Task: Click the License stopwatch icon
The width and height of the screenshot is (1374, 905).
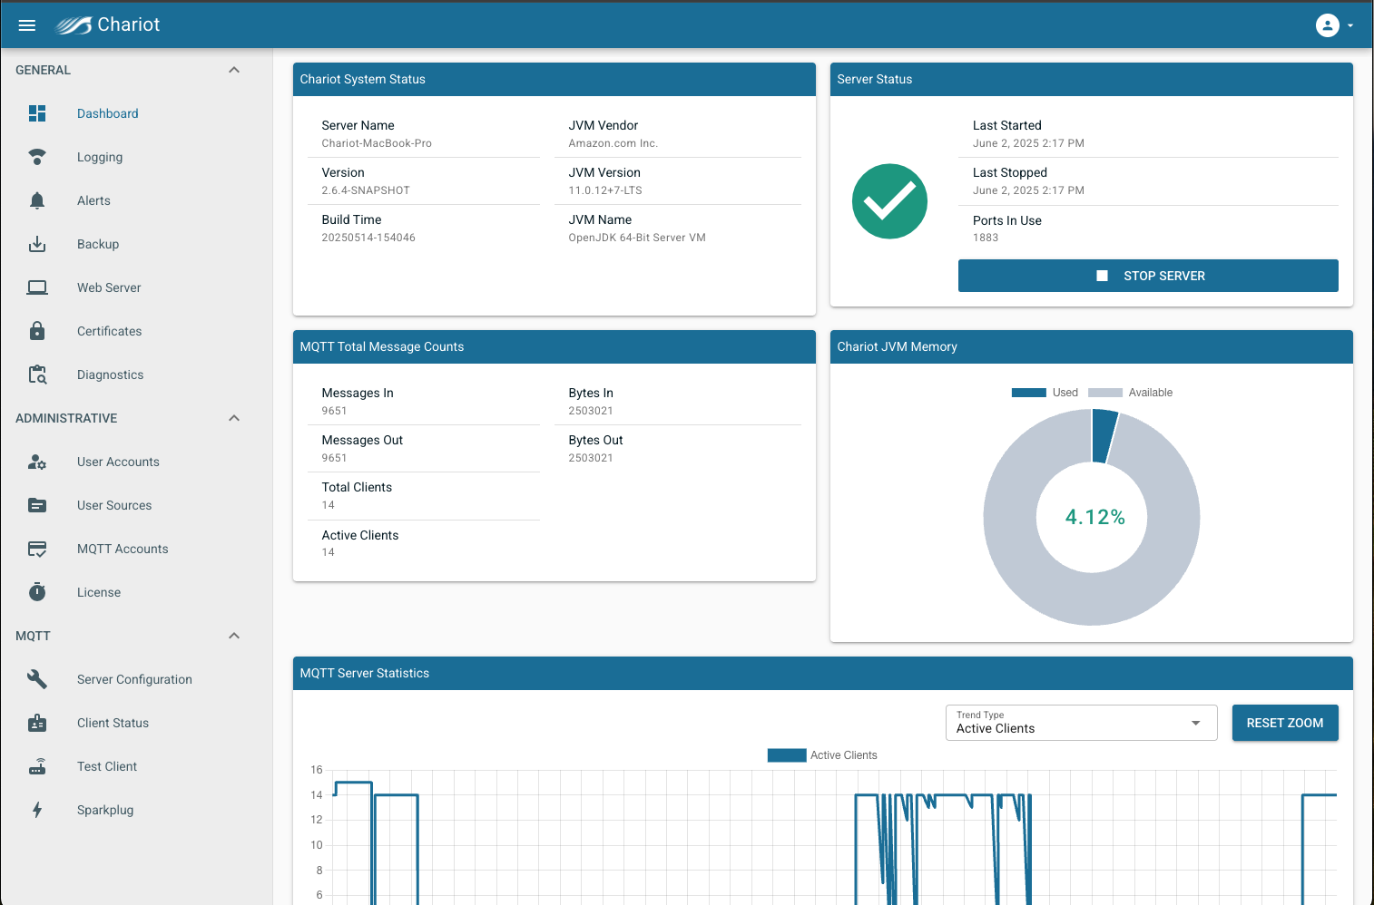Action: 37,592
